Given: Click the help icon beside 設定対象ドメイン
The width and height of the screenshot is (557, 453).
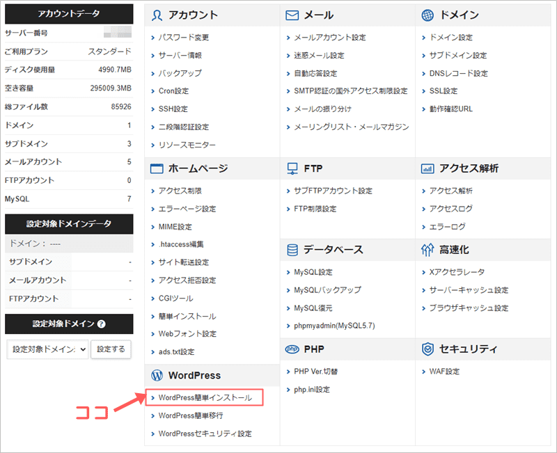Looking at the screenshot, I should click(102, 324).
